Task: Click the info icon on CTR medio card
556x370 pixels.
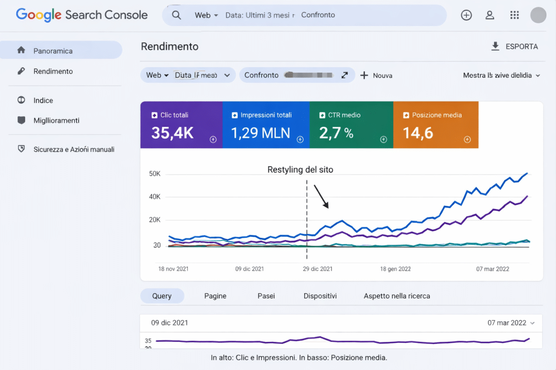Action: click(x=383, y=139)
